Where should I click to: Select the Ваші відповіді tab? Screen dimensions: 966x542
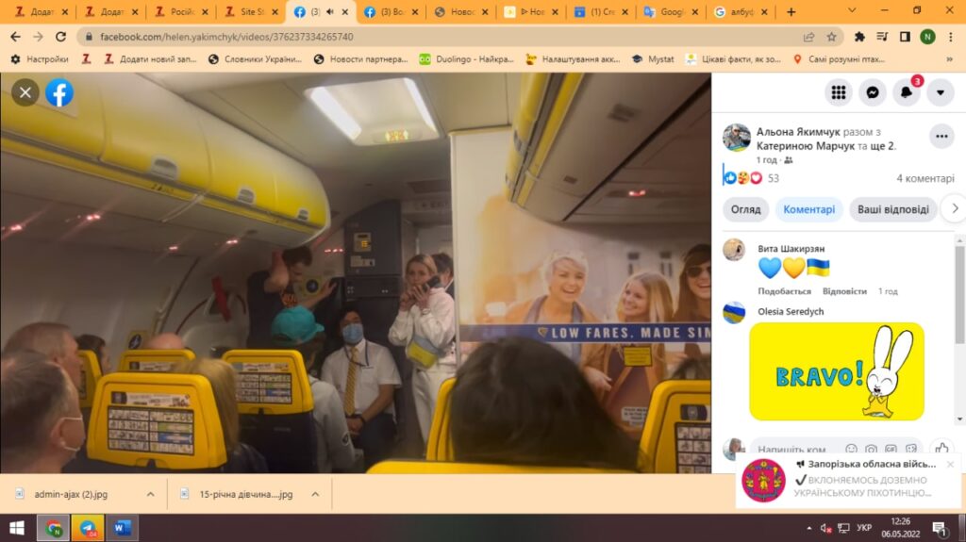[x=892, y=209]
